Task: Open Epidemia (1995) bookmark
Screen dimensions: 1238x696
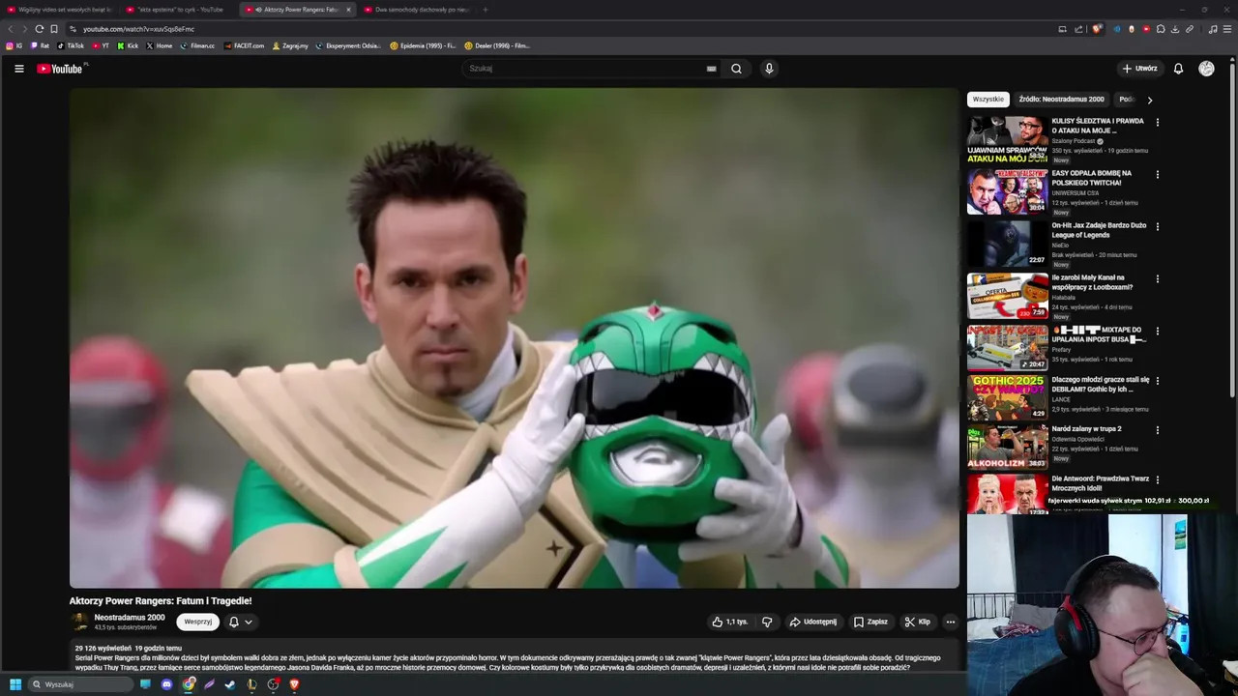Action: tap(423, 45)
